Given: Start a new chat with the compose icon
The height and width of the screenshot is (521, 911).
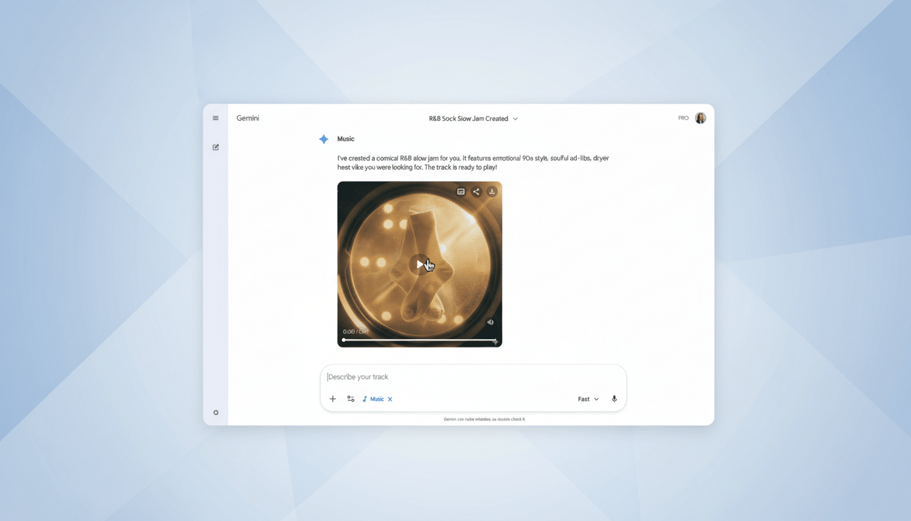Looking at the screenshot, I should click(x=216, y=147).
